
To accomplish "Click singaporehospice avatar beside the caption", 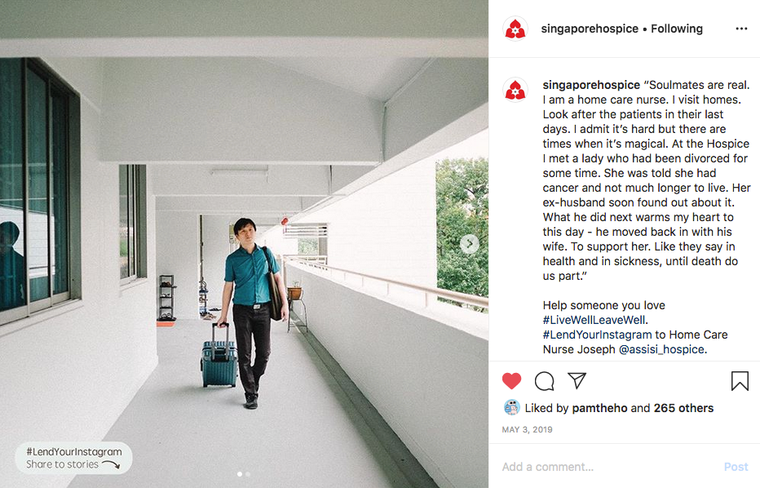I will 515,90.
